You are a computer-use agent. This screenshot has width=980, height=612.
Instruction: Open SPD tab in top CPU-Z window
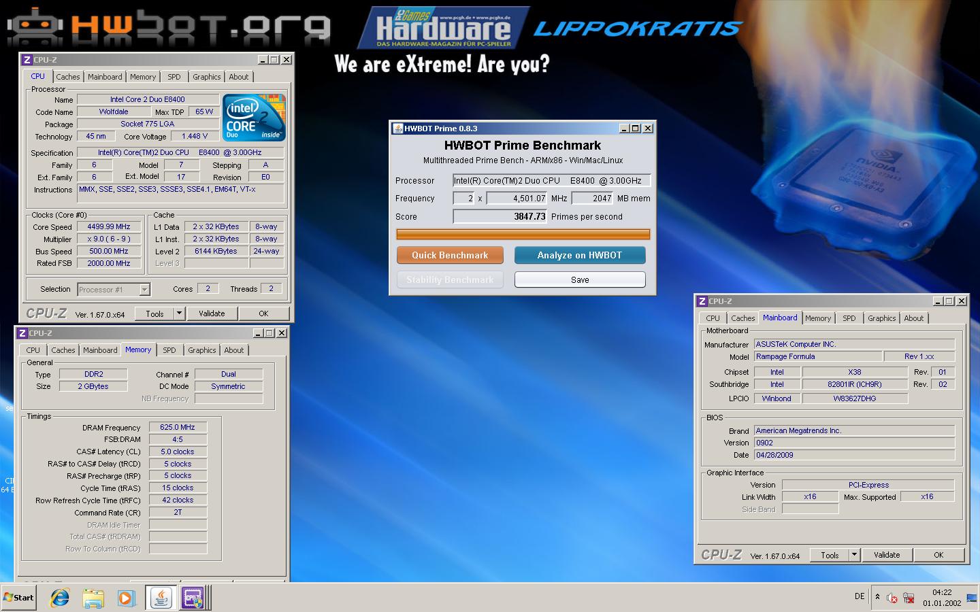(174, 77)
